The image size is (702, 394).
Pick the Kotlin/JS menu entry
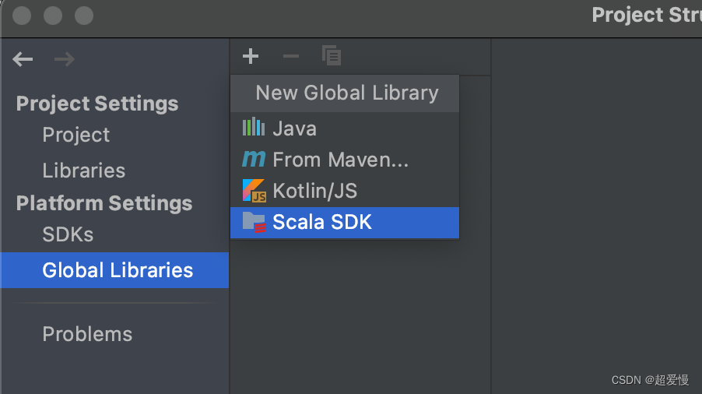(314, 191)
